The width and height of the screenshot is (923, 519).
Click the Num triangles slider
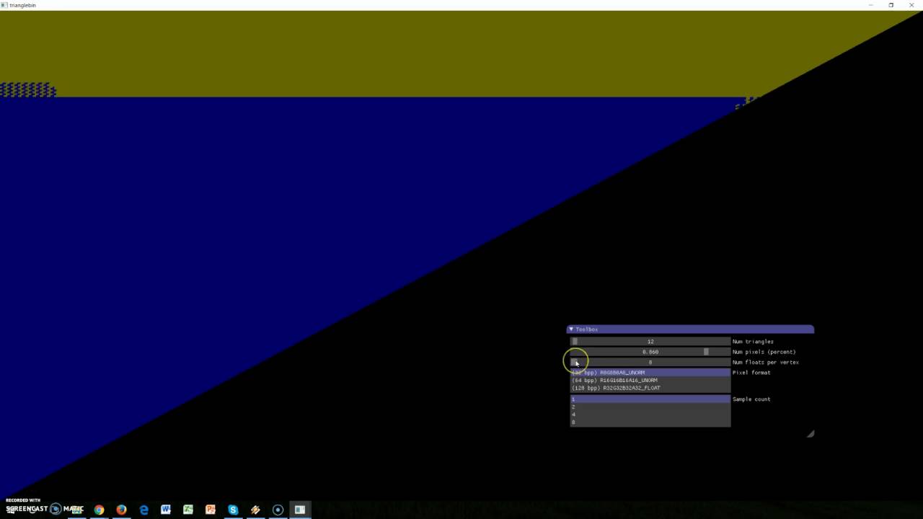tap(650, 342)
